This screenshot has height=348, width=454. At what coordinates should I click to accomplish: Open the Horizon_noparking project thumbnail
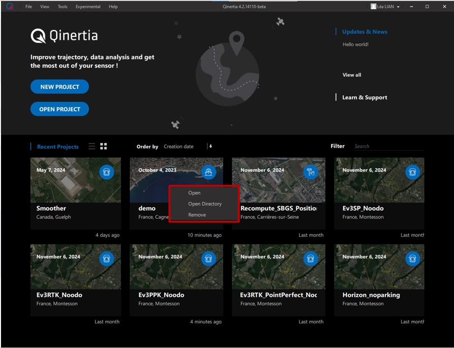pyautogui.click(x=379, y=266)
